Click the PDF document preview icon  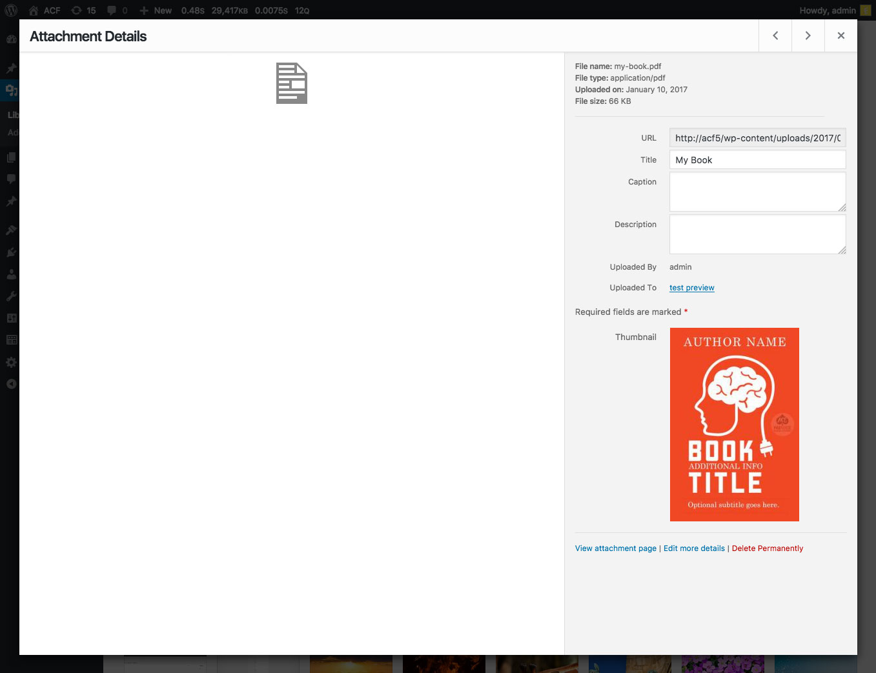point(292,83)
